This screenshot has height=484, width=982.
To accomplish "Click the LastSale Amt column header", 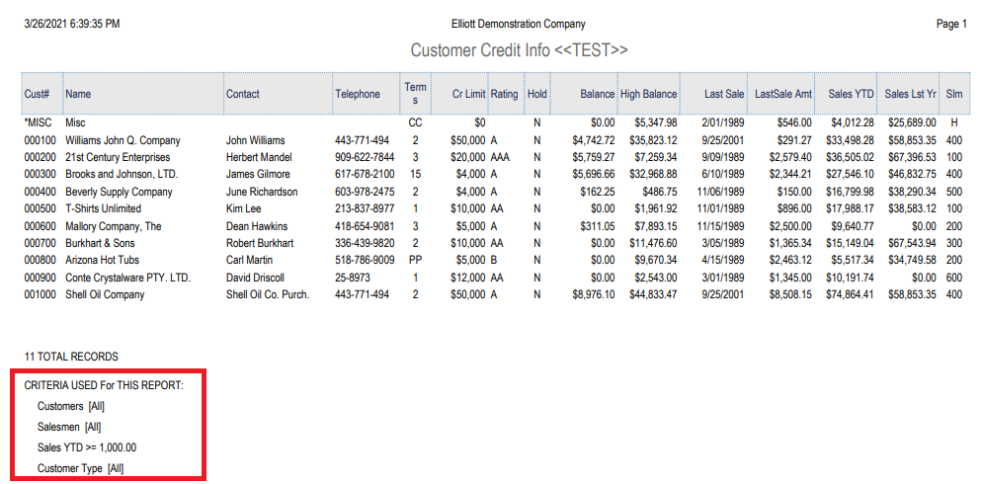I will [783, 95].
